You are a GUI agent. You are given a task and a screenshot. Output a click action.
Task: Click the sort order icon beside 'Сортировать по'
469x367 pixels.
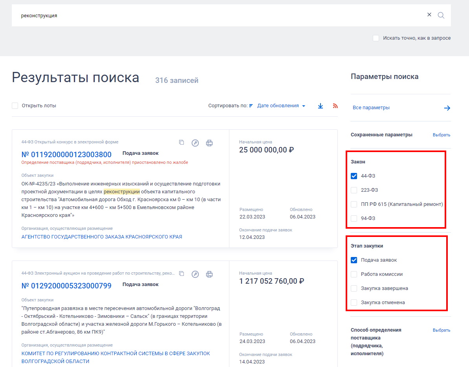[251, 106]
